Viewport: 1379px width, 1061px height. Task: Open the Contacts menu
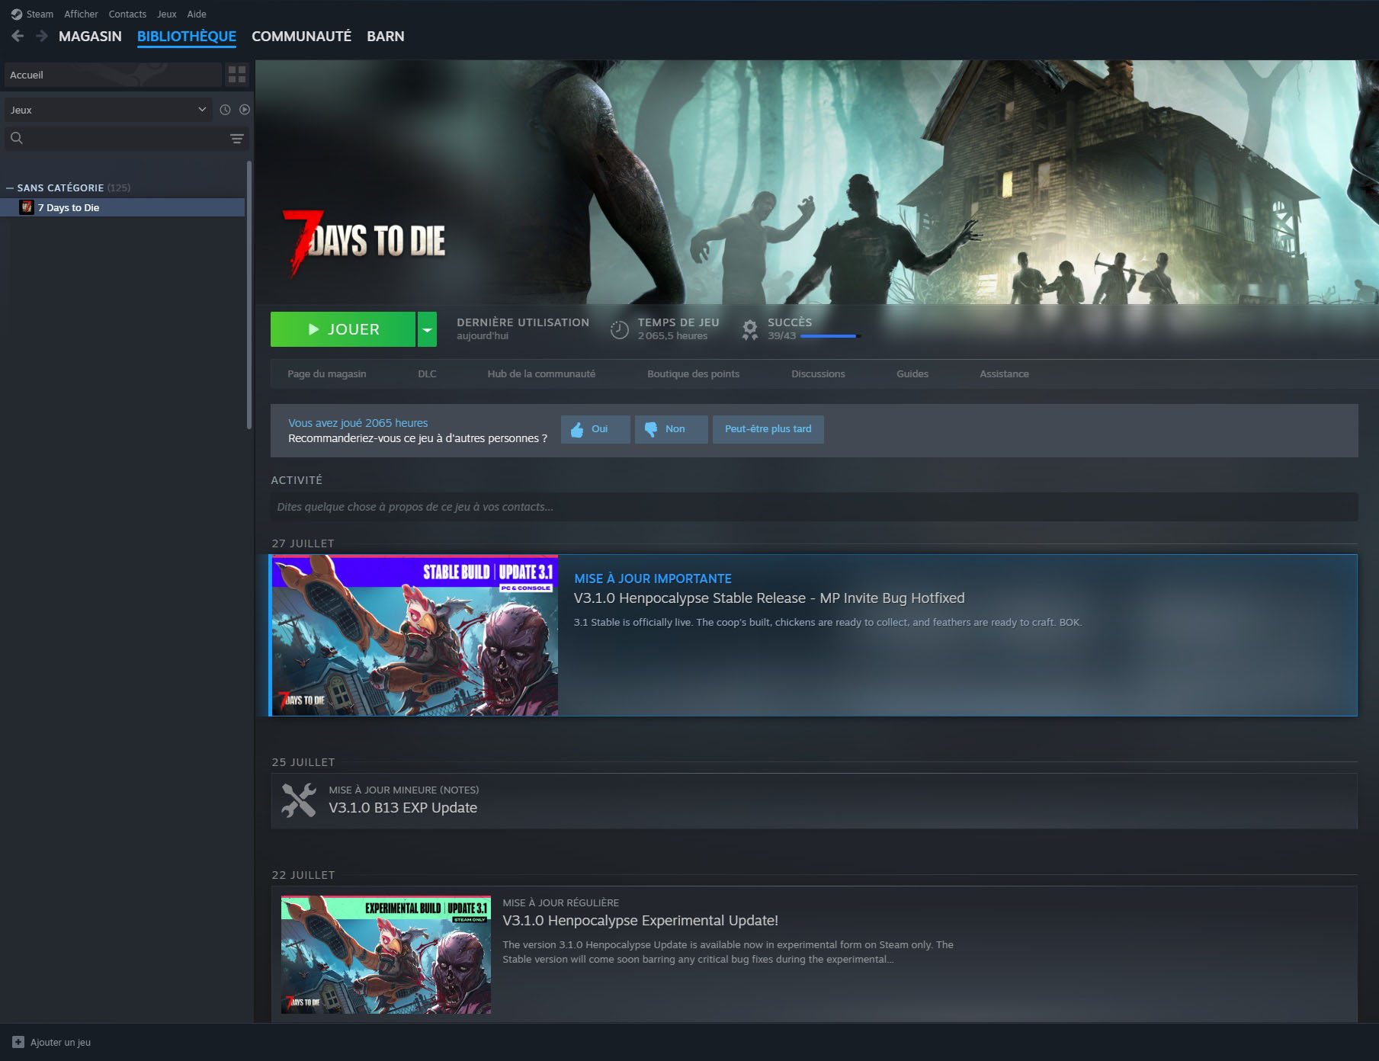(127, 14)
